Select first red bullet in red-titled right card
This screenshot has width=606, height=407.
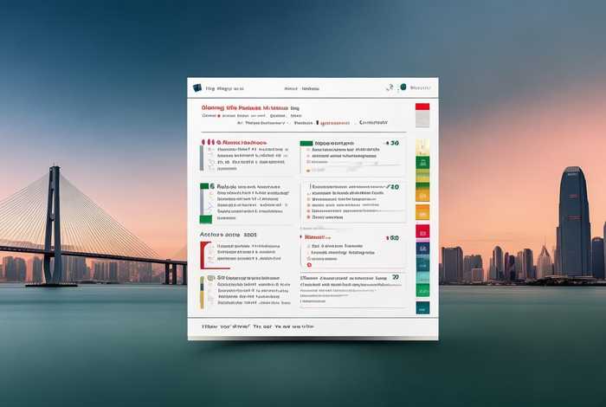coord(307,246)
